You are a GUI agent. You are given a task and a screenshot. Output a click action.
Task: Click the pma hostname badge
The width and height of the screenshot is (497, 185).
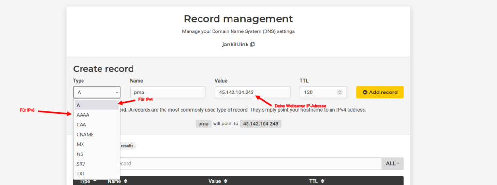tap(203, 124)
